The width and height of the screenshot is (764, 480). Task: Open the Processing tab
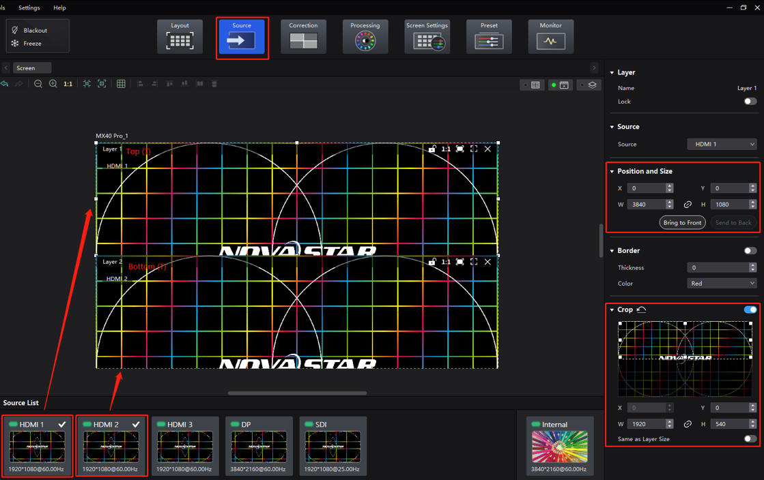tap(365, 37)
